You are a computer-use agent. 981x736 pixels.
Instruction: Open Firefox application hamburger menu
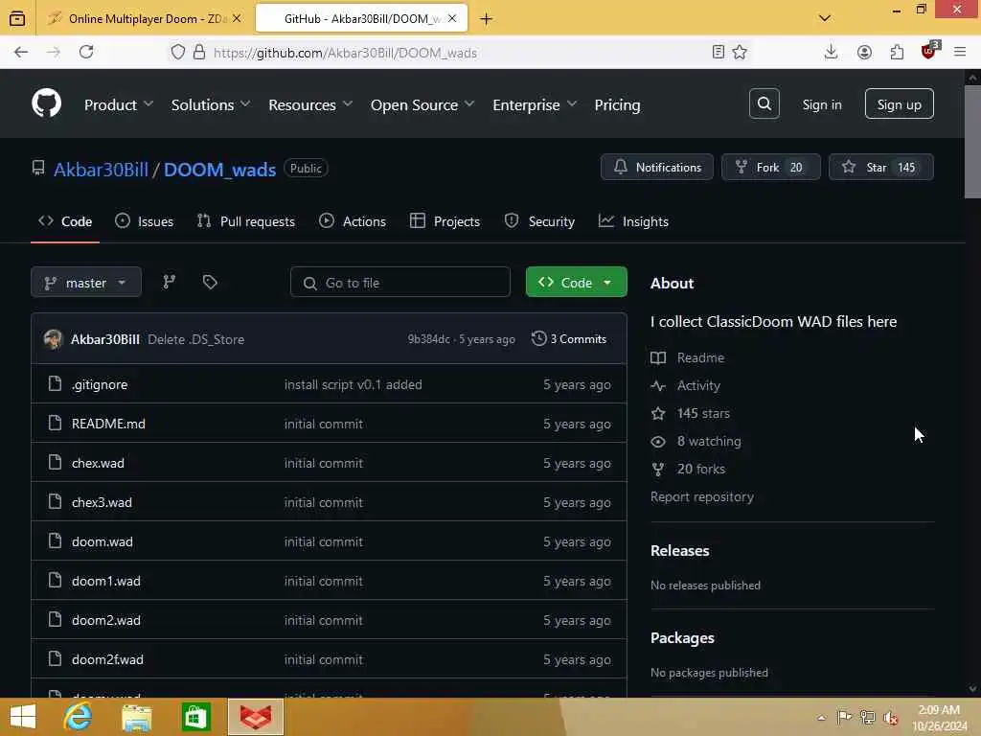(x=960, y=52)
